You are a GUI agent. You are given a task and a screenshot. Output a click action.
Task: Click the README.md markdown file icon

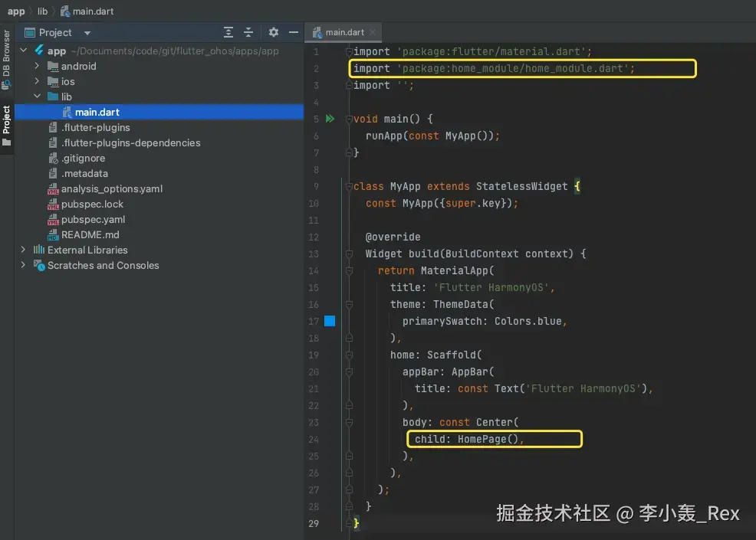click(53, 235)
